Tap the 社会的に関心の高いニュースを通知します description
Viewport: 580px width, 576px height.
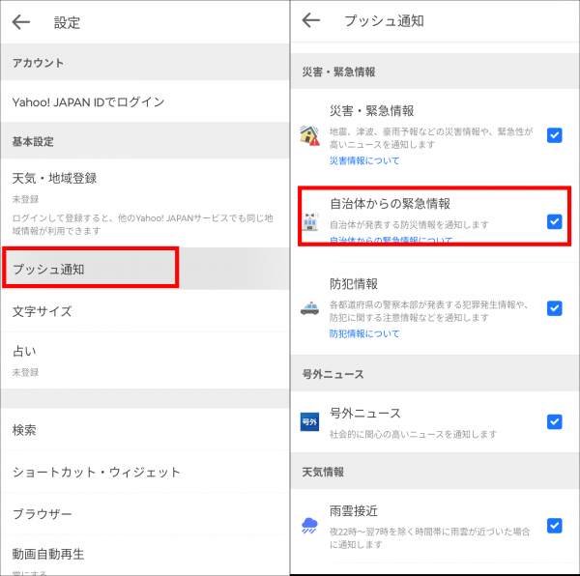tap(413, 434)
